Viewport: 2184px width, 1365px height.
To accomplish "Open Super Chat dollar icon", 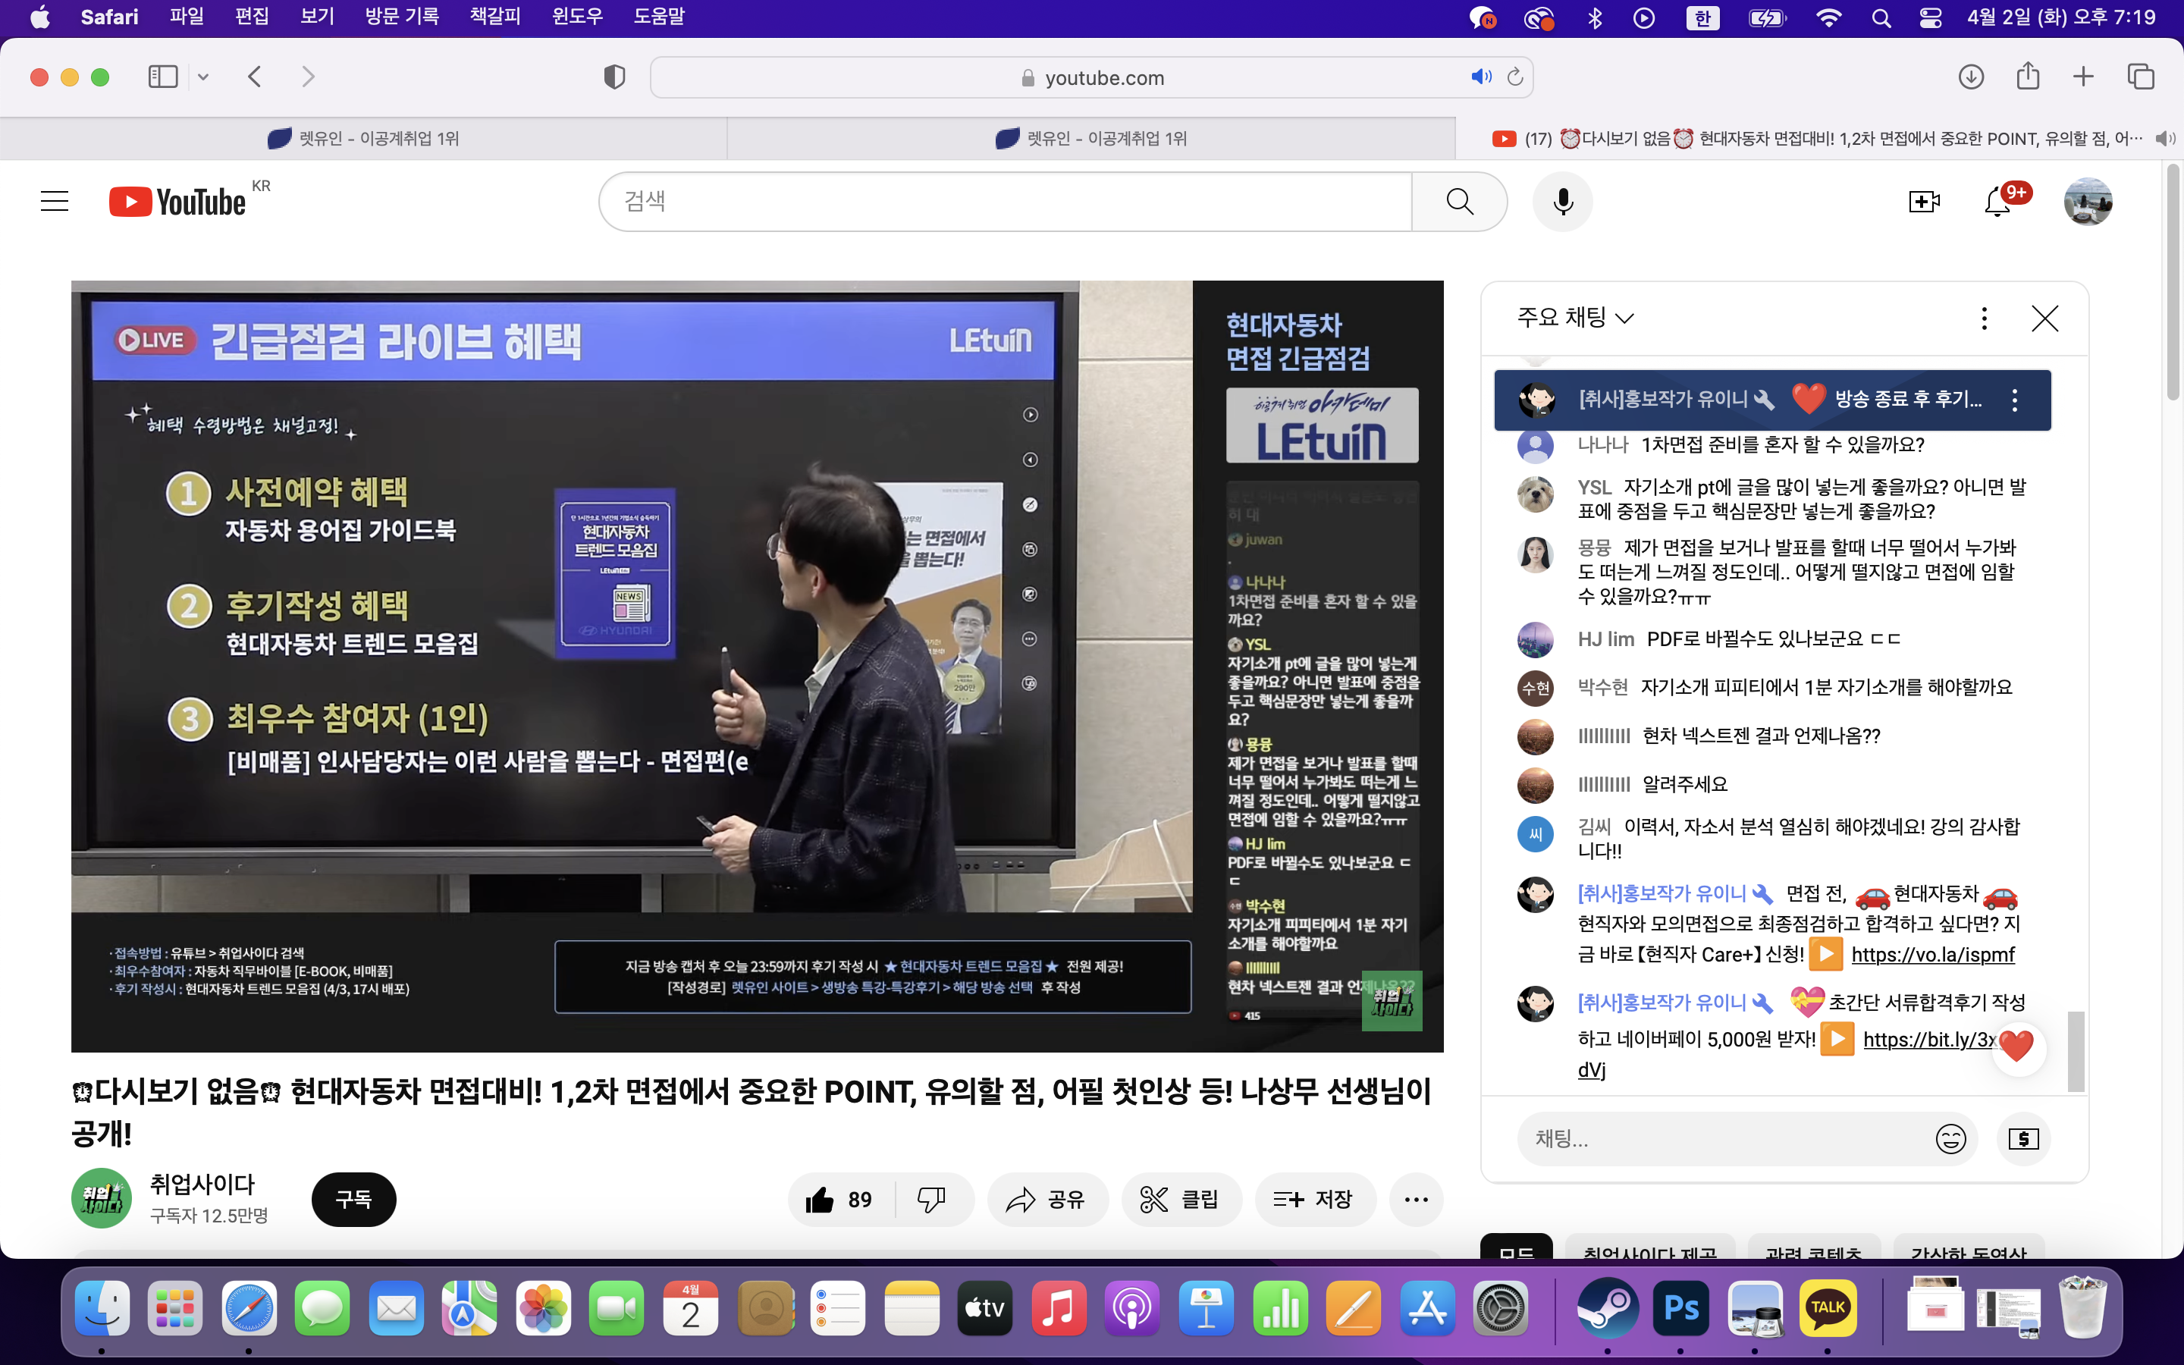I will pos(2023,1139).
